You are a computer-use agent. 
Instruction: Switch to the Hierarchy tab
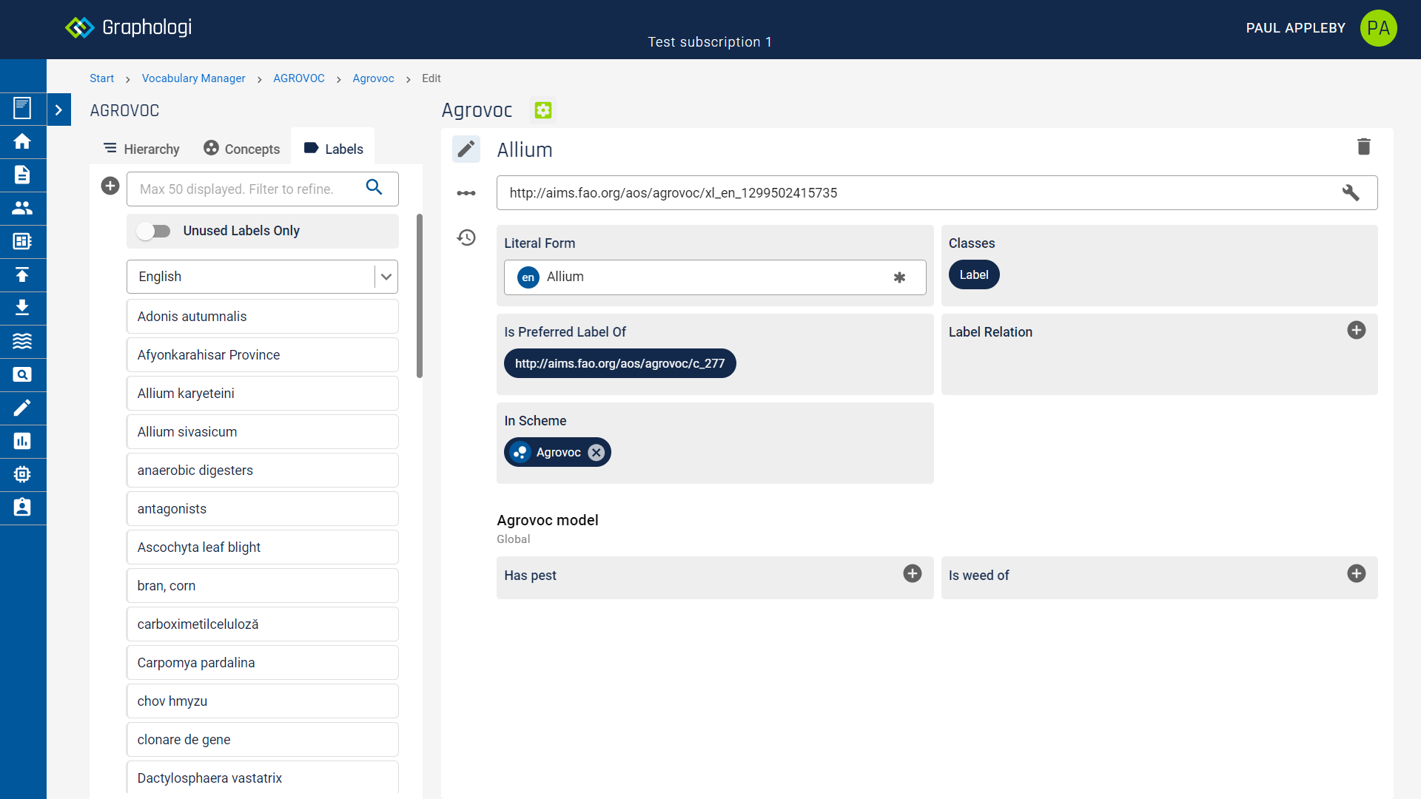pos(141,149)
